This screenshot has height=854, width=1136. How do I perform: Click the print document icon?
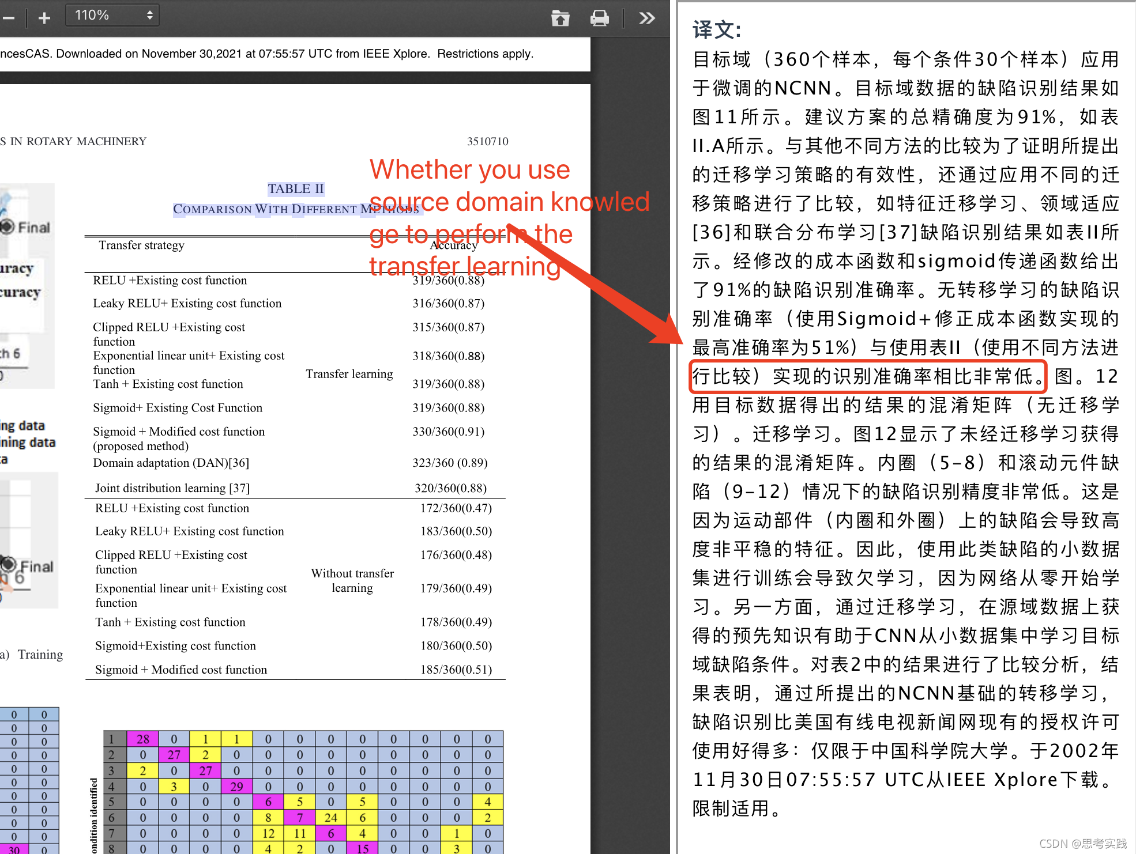coord(599,18)
